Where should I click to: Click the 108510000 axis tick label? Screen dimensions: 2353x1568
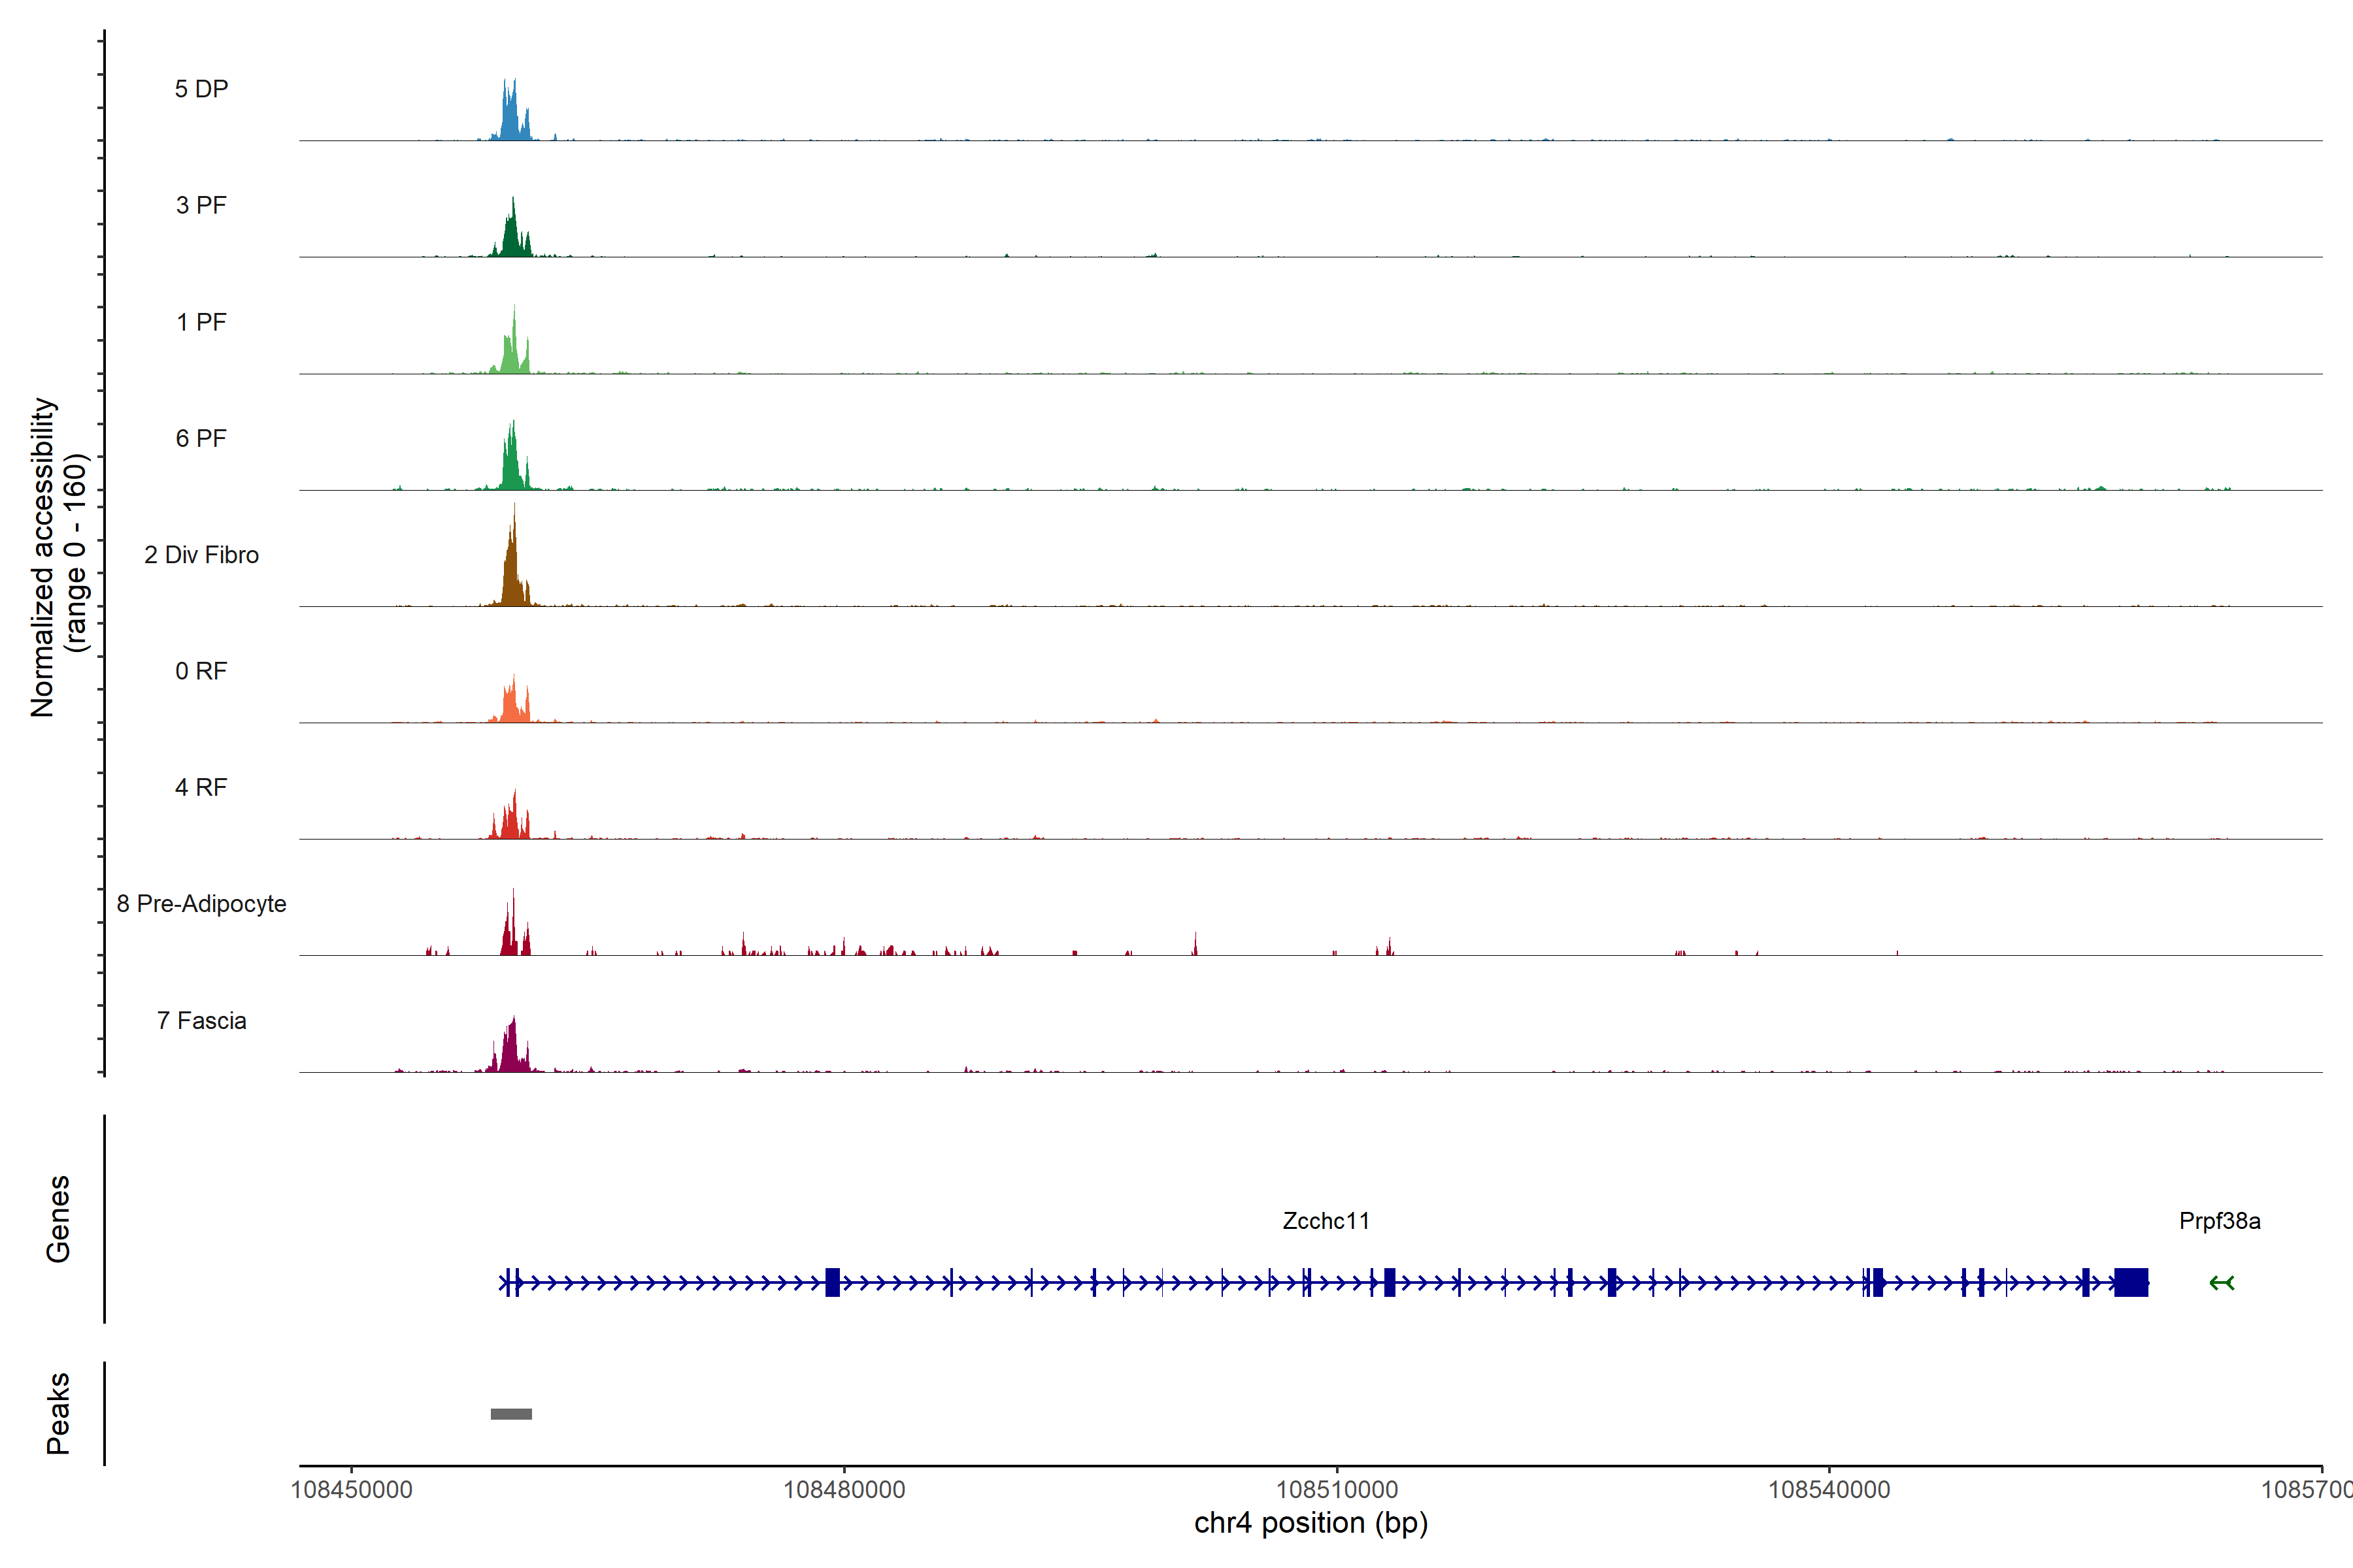click(x=1337, y=1490)
